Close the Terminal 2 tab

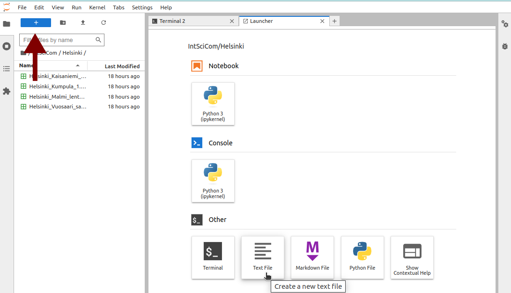(232, 21)
